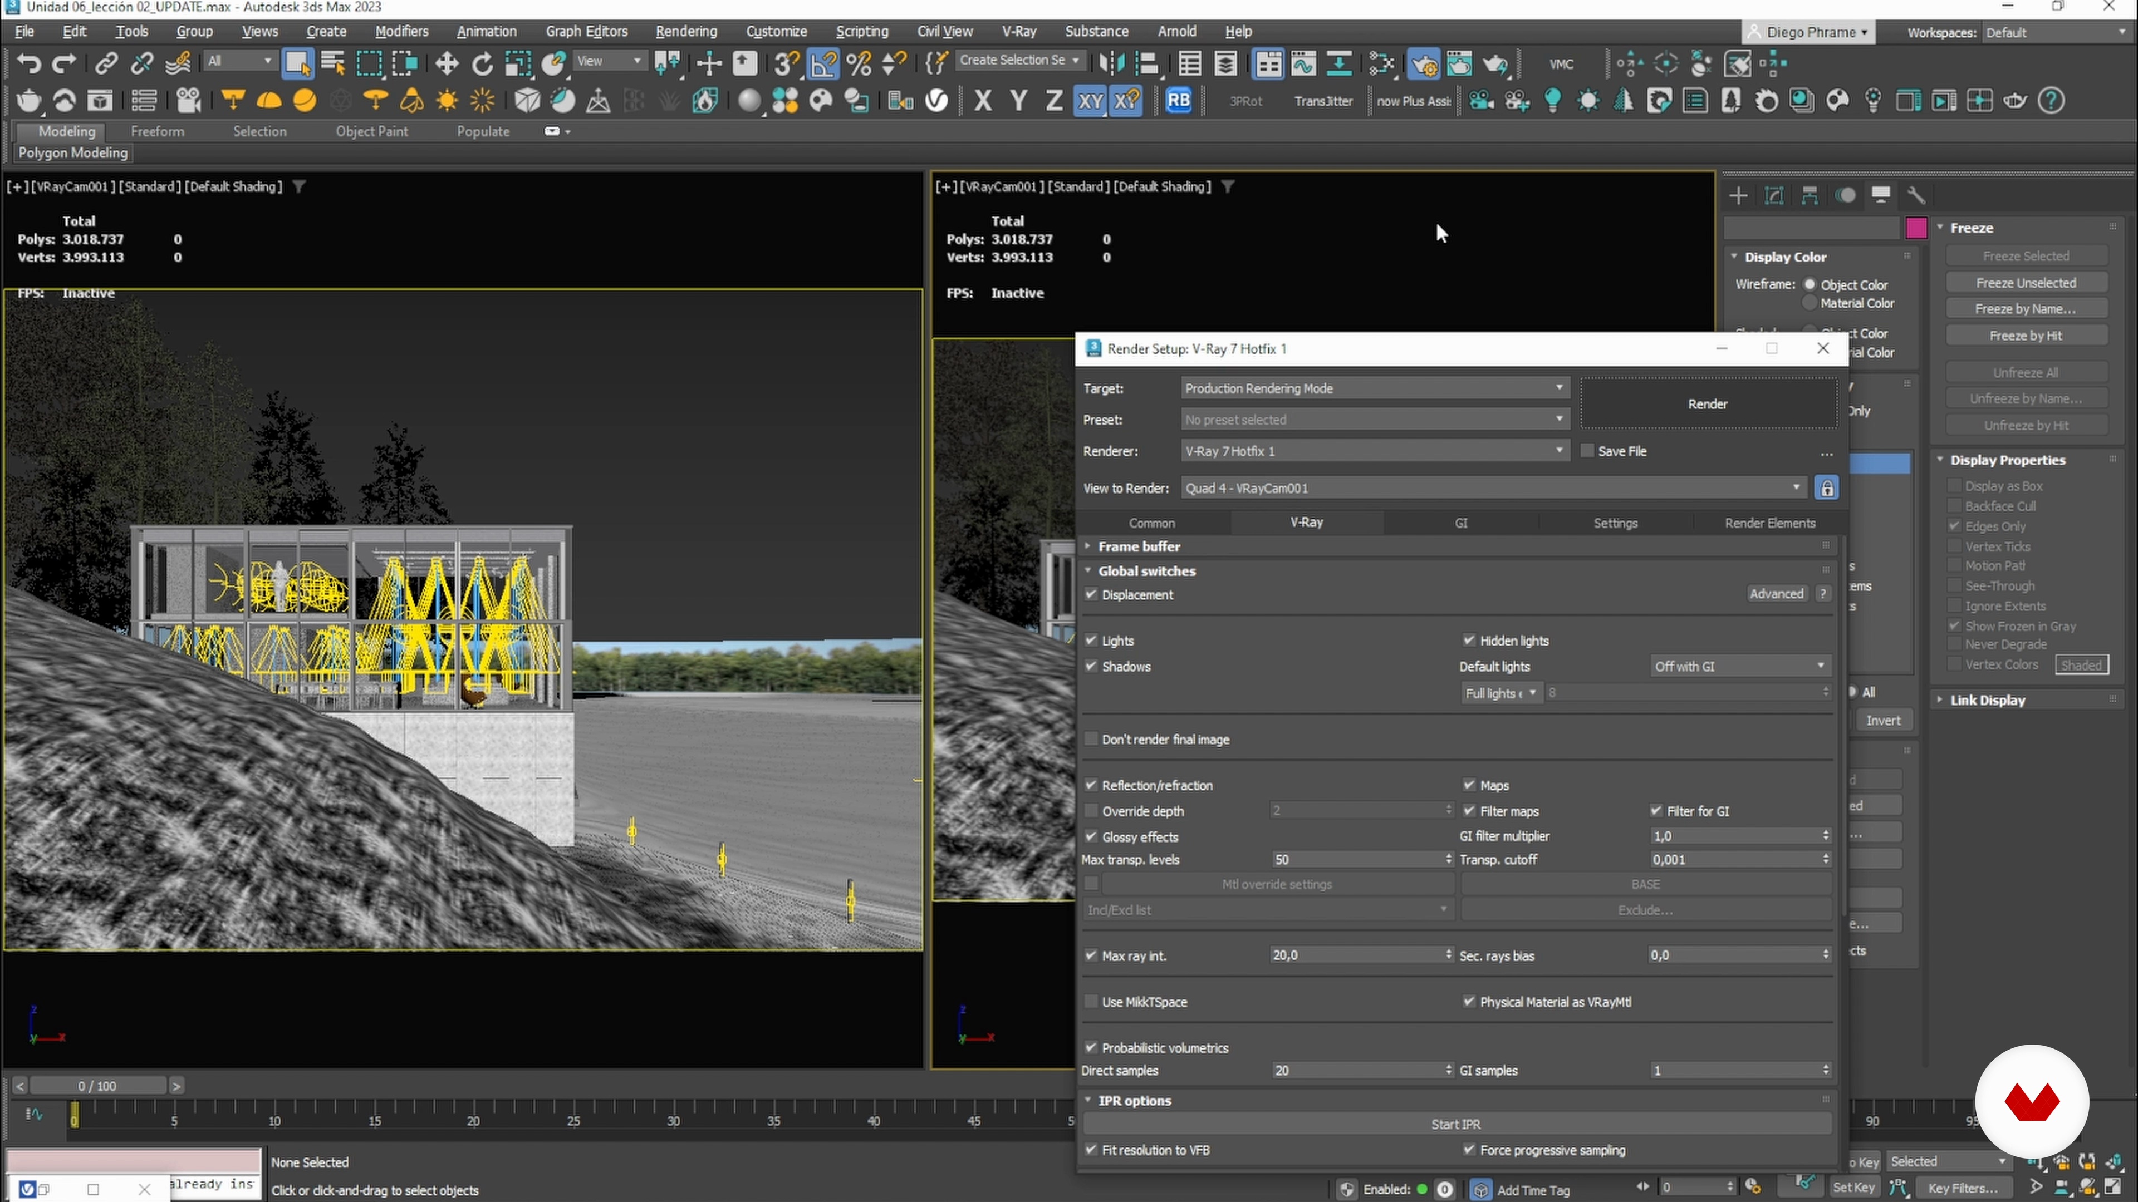This screenshot has height=1202, width=2138.
Task: Select the Select and Rotate tool
Action: tap(482, 64)
